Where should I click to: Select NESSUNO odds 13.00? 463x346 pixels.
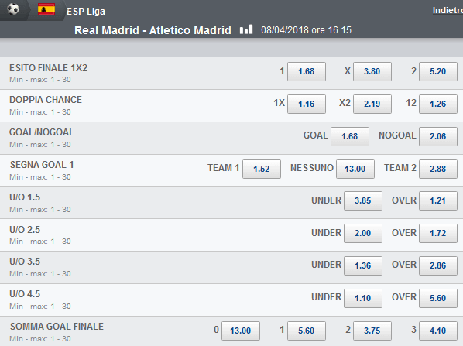[355, 169]
